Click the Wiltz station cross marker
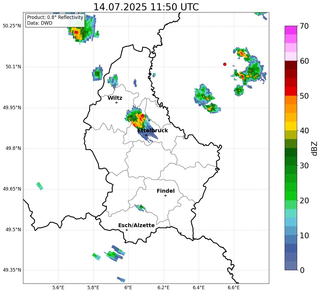 coord(116,102)
